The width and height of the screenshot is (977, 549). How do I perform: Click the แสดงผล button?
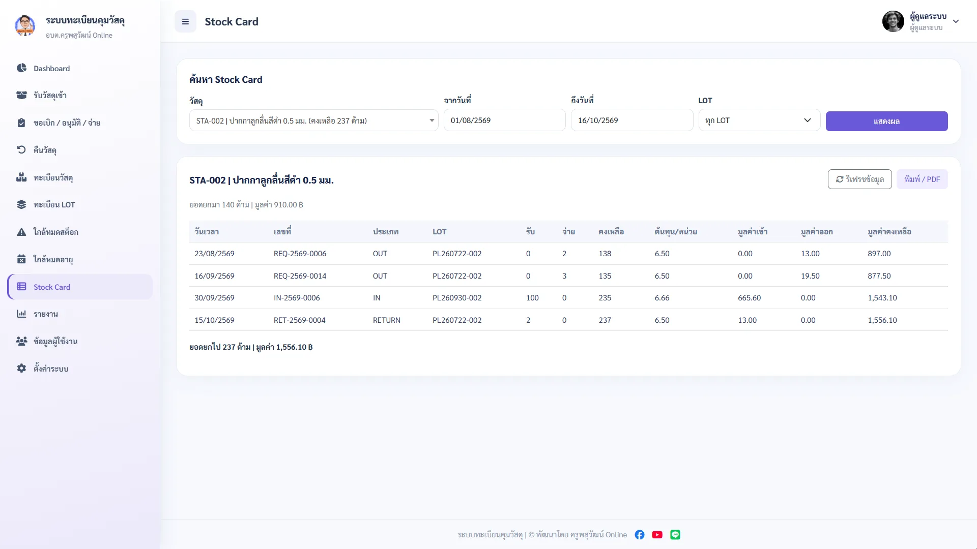click(x=886, y=121)
